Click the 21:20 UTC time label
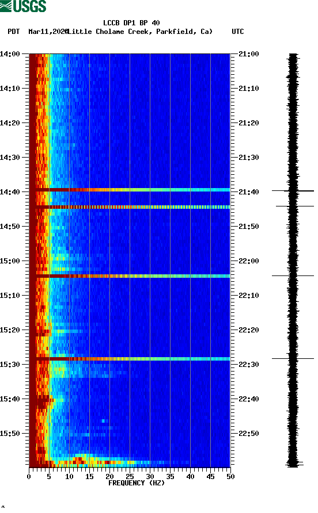 coord(249,122)
